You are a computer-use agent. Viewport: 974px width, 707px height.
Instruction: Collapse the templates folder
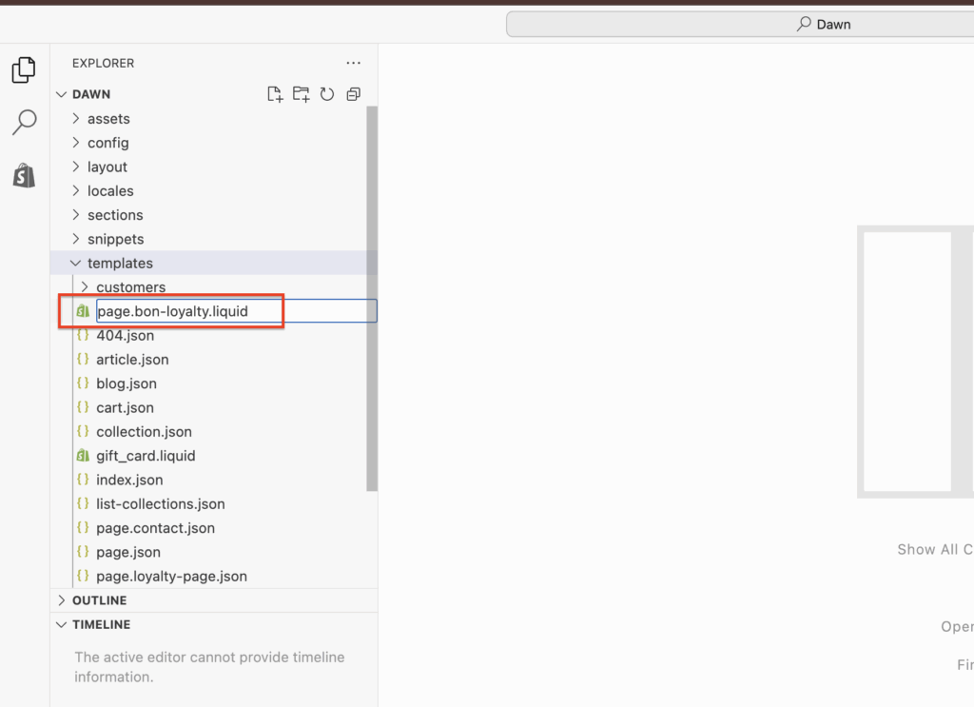pos(120,264)
